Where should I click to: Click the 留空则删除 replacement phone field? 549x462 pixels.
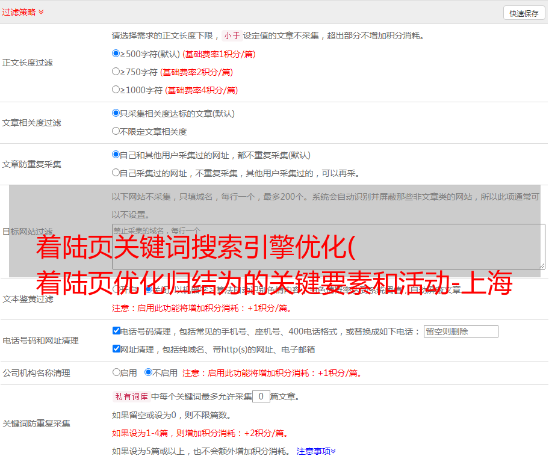click(x=461, y=331)
